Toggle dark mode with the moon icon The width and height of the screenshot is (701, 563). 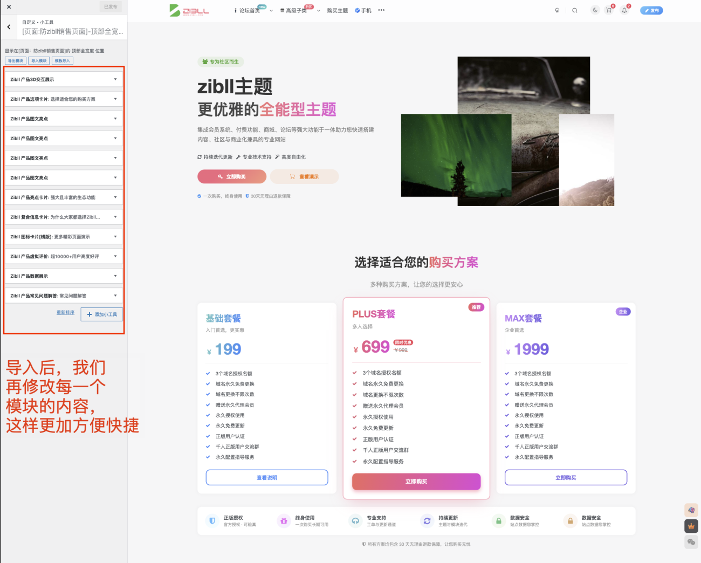click(x=595, y=10)
